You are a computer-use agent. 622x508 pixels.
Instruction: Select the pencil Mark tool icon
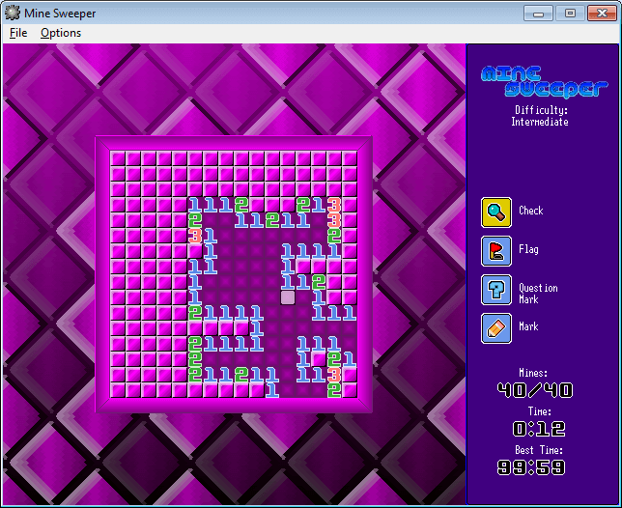tap(496, 328)
